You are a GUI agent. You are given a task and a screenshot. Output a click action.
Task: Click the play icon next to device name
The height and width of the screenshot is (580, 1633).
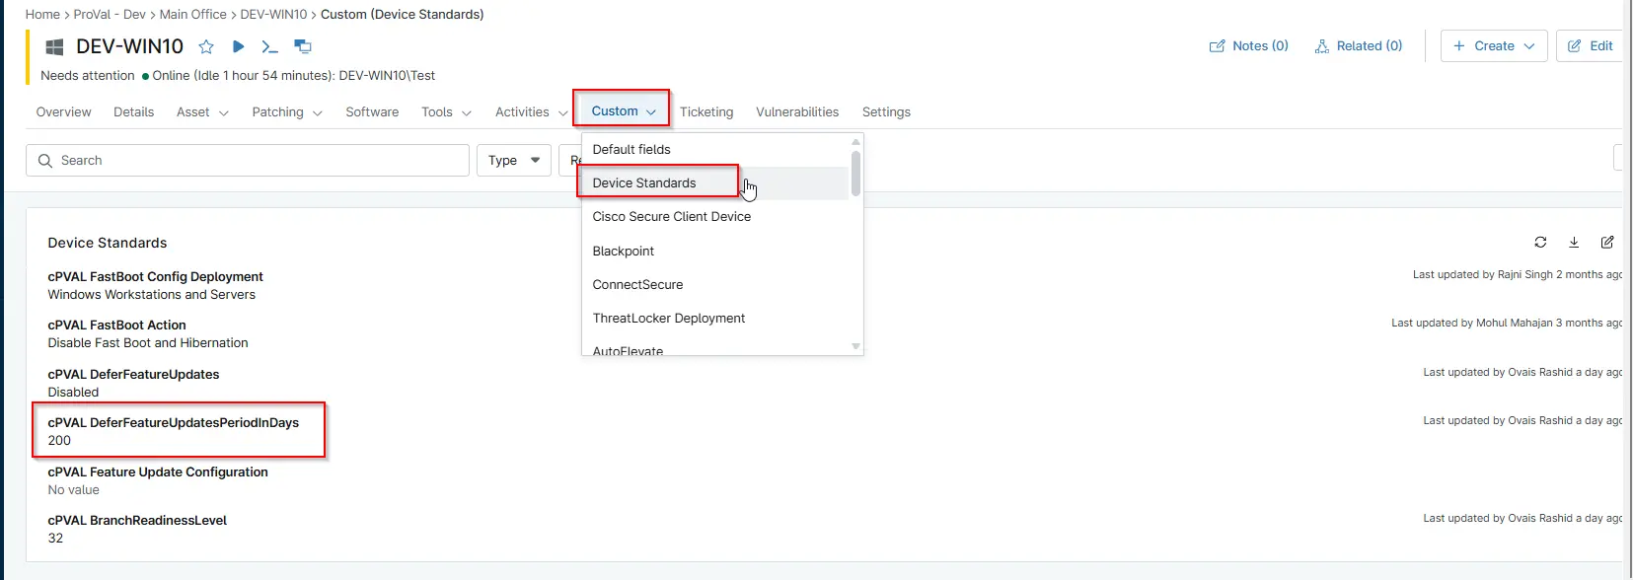pyautogui.click(x=238, y=46)
